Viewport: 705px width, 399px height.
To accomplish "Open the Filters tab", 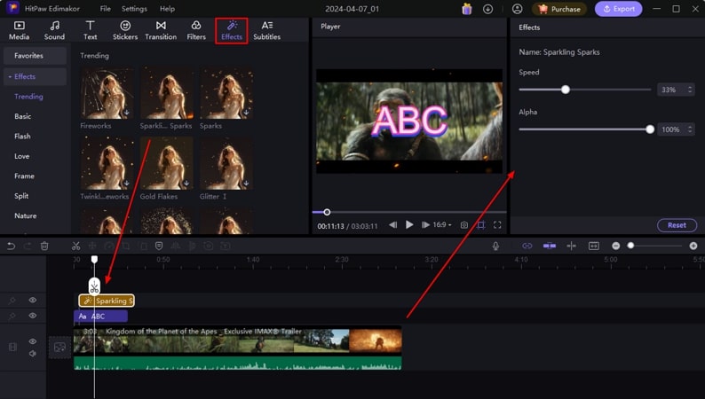I will [196, 30].
